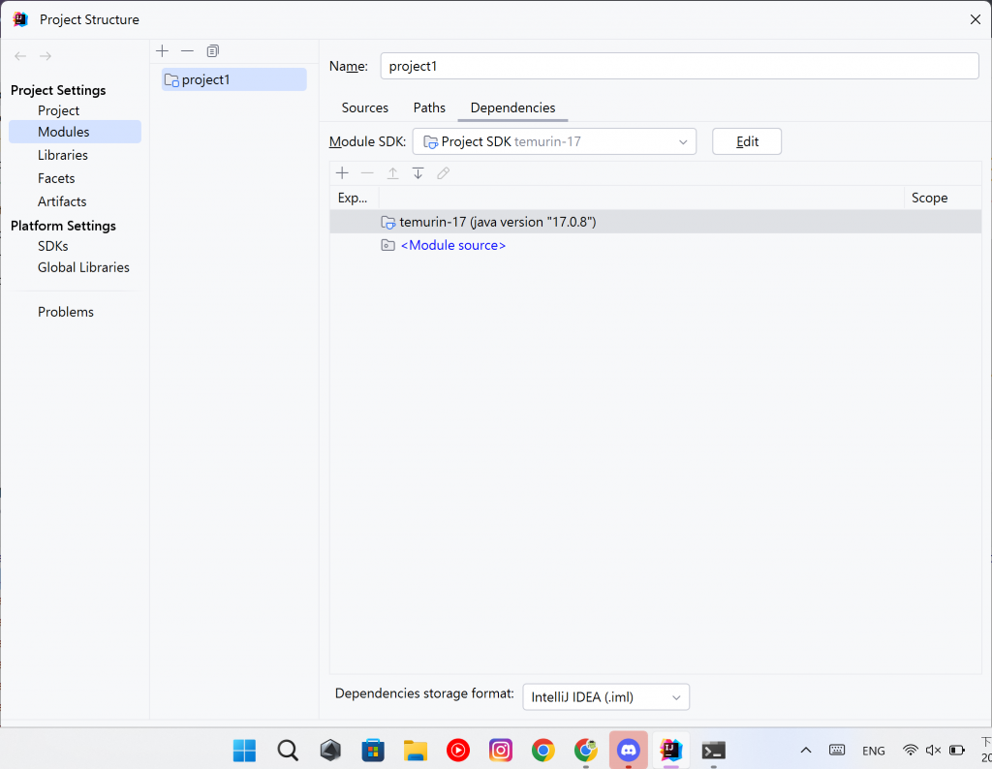Click the back navigation arrow
This screenshot has height=769, width=992.
pyautogui.click(x=20, y=56)
